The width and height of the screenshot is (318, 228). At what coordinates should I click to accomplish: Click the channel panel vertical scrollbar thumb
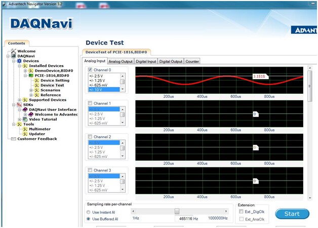click(x=310, y=86)
